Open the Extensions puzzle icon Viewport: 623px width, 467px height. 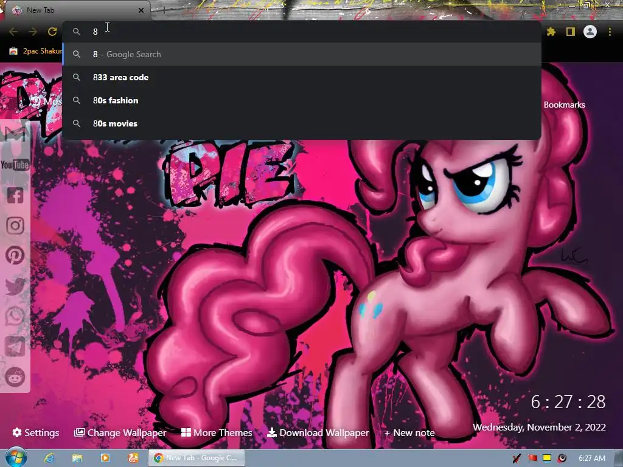click(551, 32)
